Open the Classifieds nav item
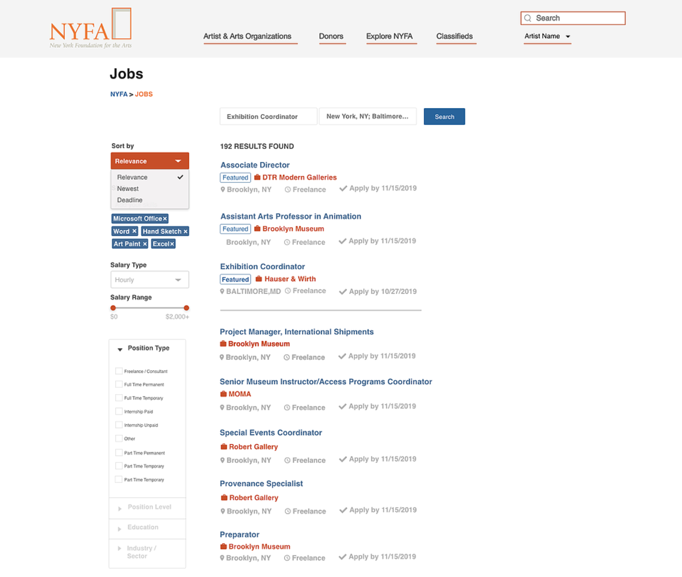 [454, 37]
